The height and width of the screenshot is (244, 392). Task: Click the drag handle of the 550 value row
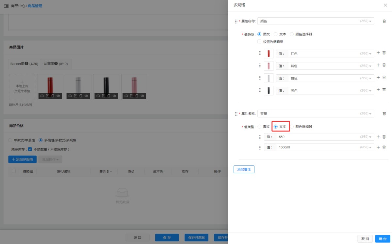(260, 137)
